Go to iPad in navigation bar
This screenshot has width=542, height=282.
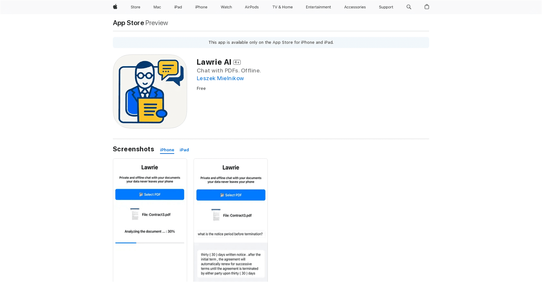[178, 7]
